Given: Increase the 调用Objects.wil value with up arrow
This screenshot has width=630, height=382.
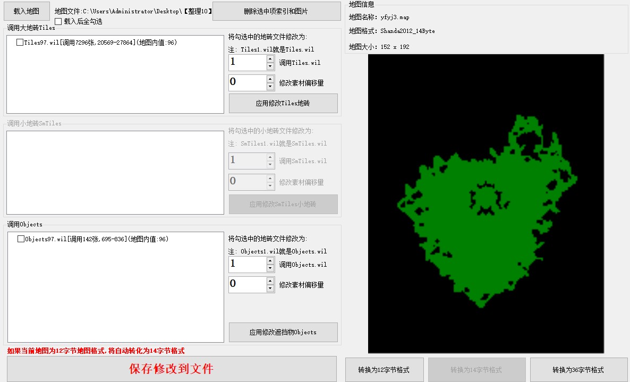Looking at the screenshot, I should (x=270, y=261).
